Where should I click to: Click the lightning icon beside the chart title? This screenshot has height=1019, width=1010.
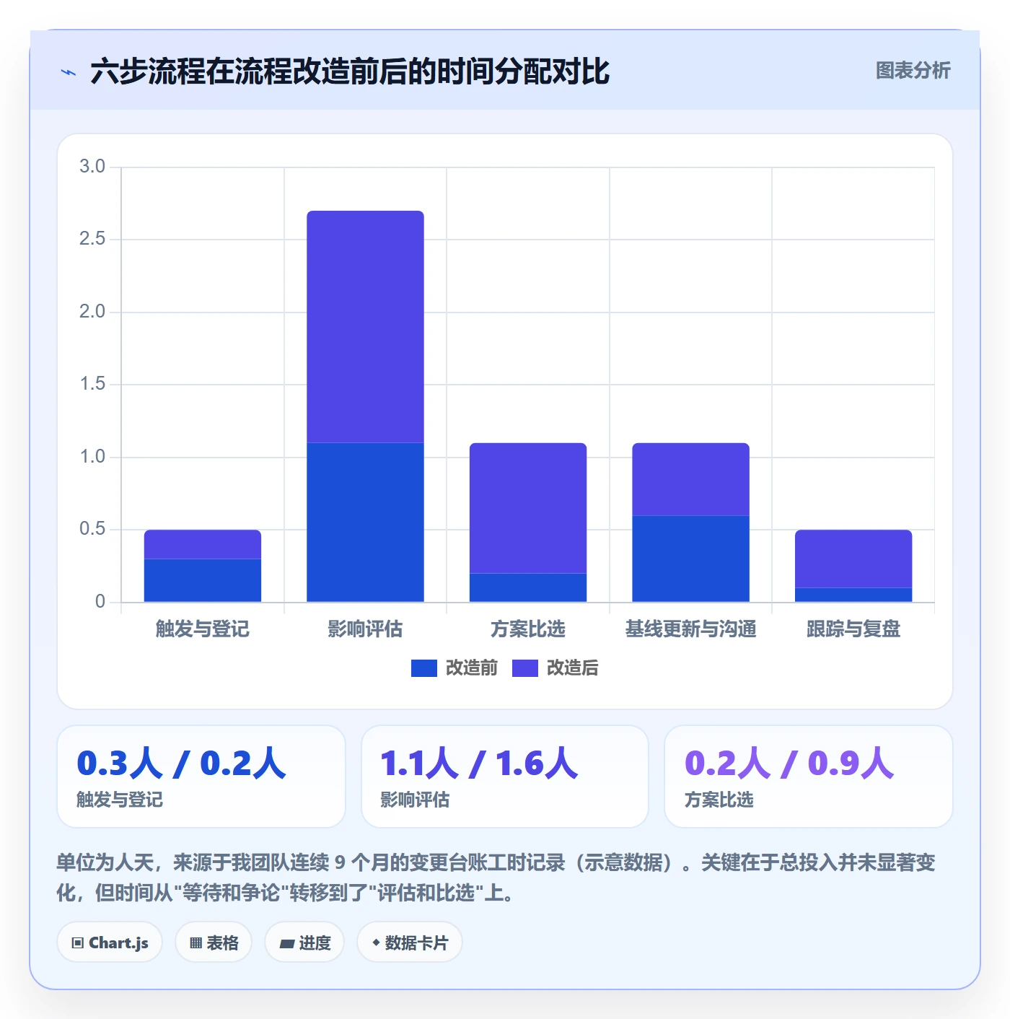(69, 72)
